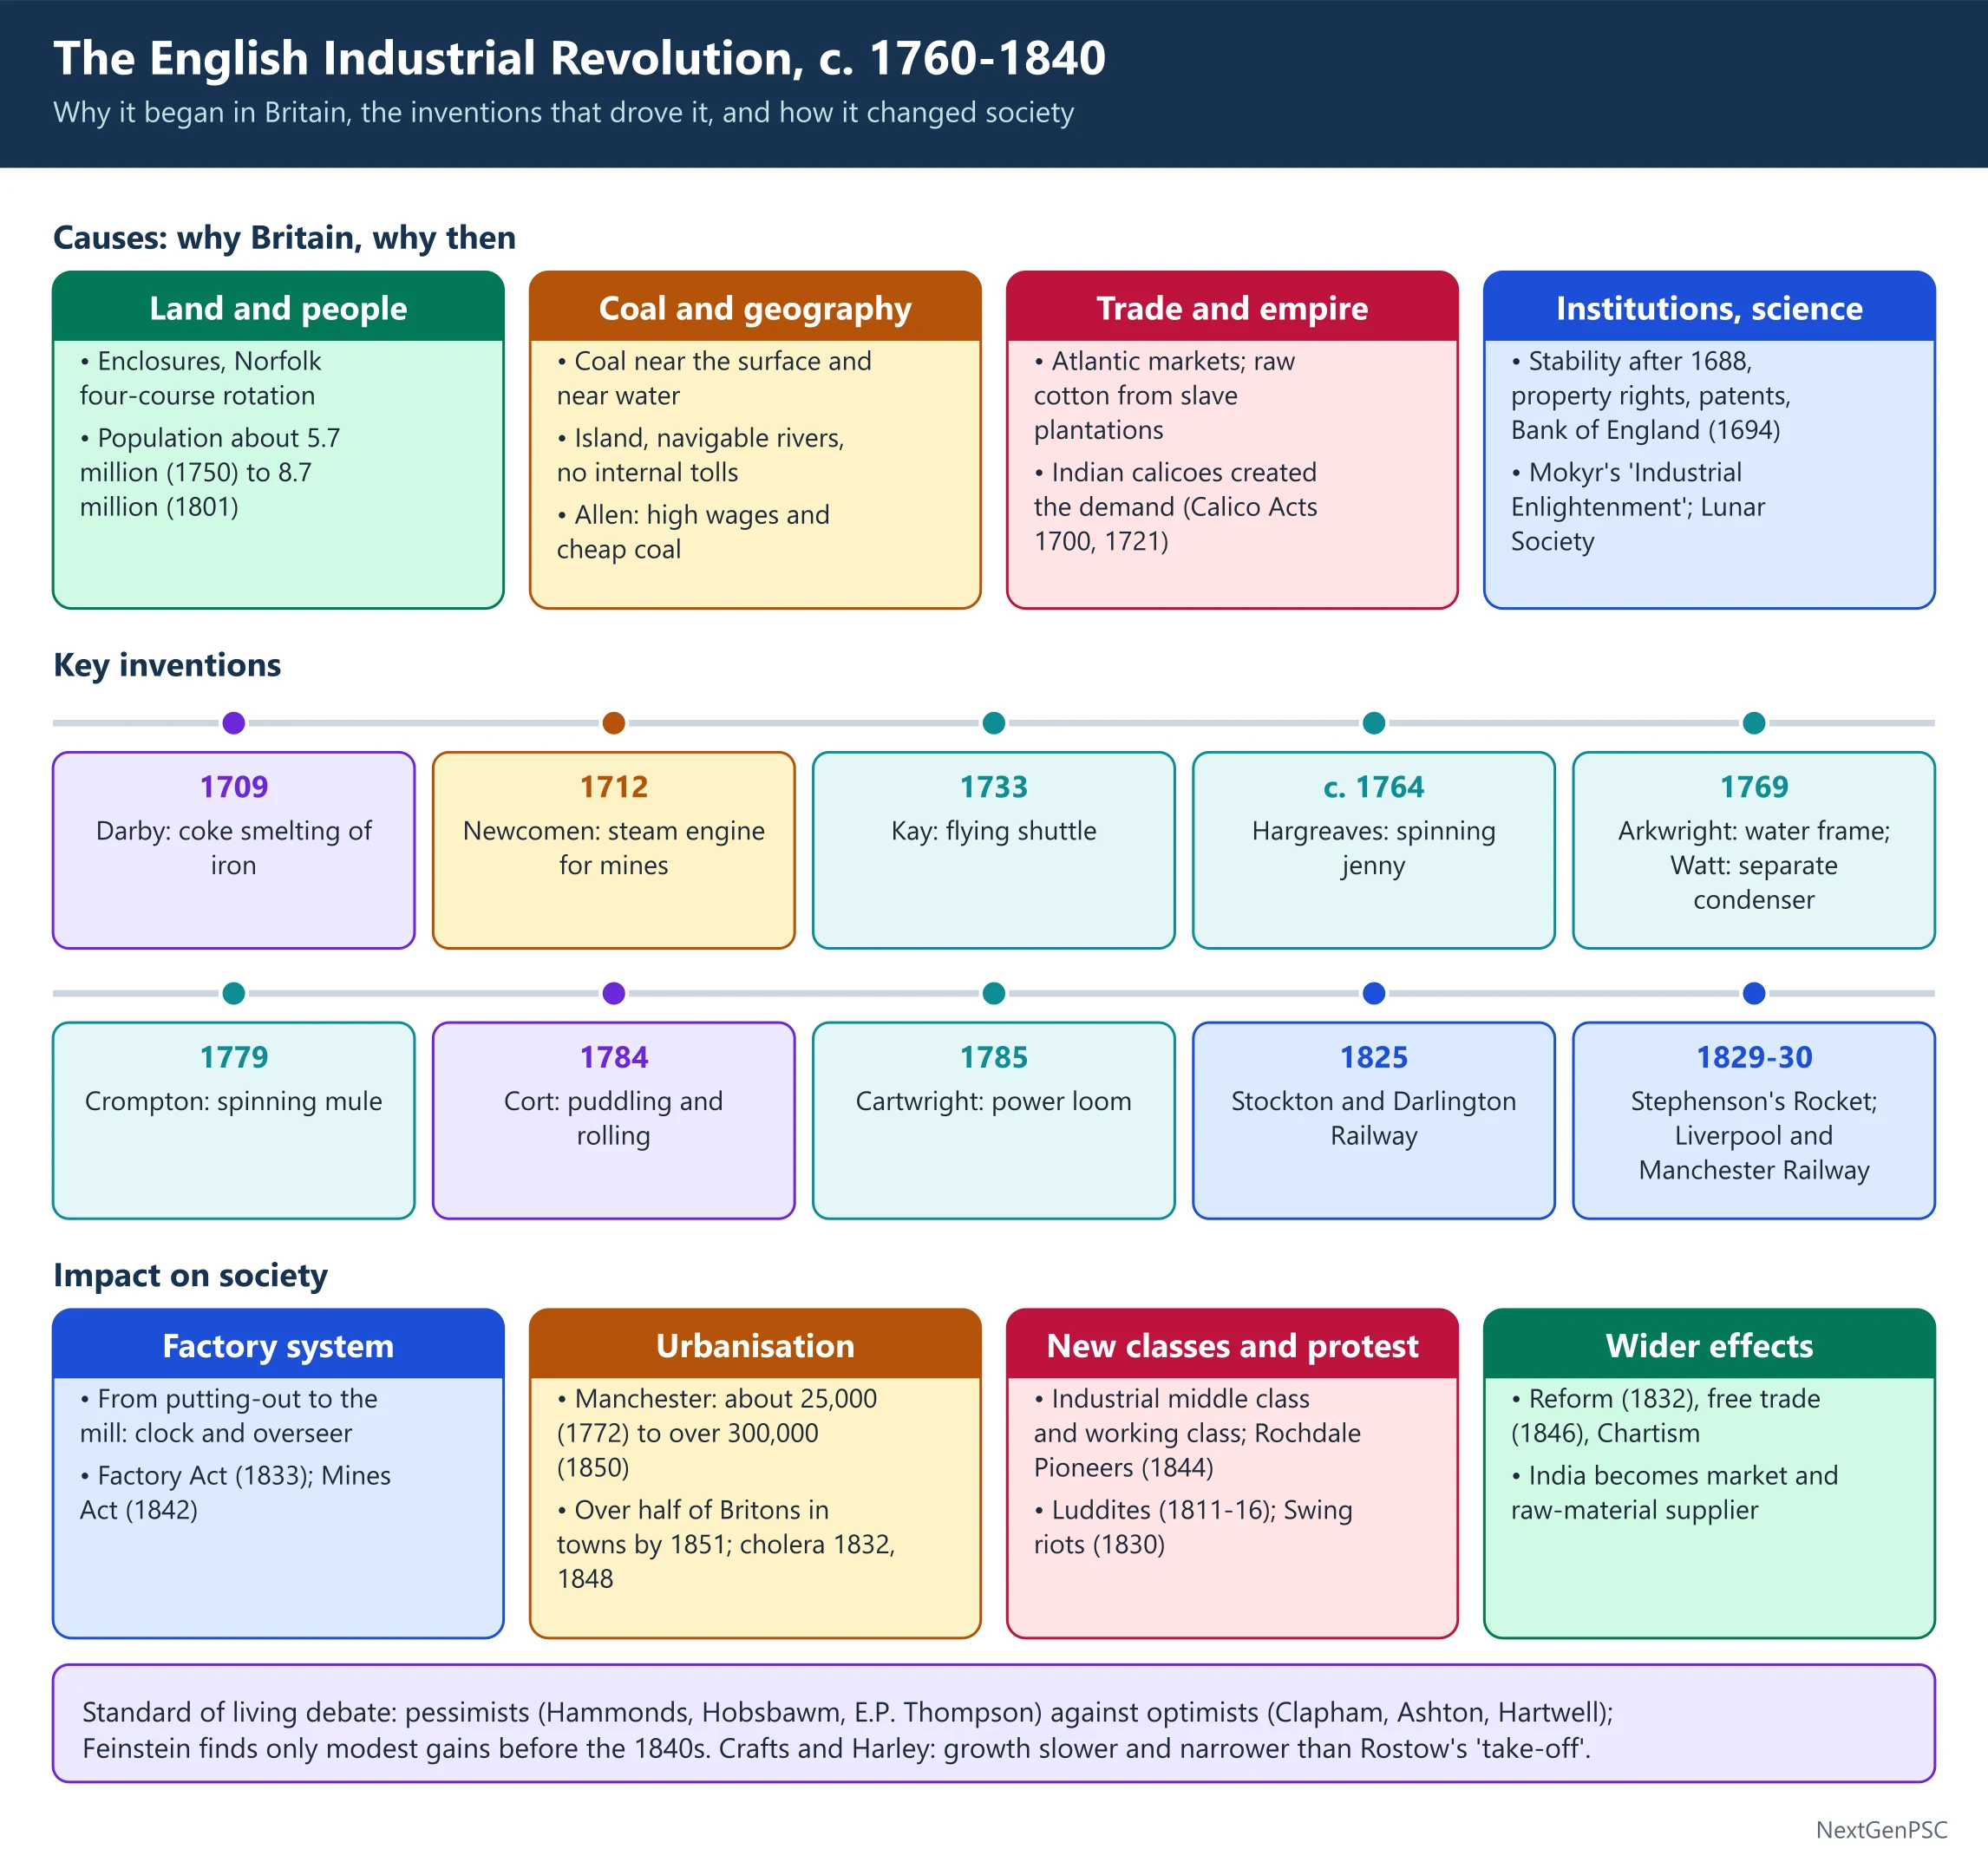Click 'Stephenson's Rocket' card text
Screen dimensions: 1988x1862
click(x=1754, y=1135)
